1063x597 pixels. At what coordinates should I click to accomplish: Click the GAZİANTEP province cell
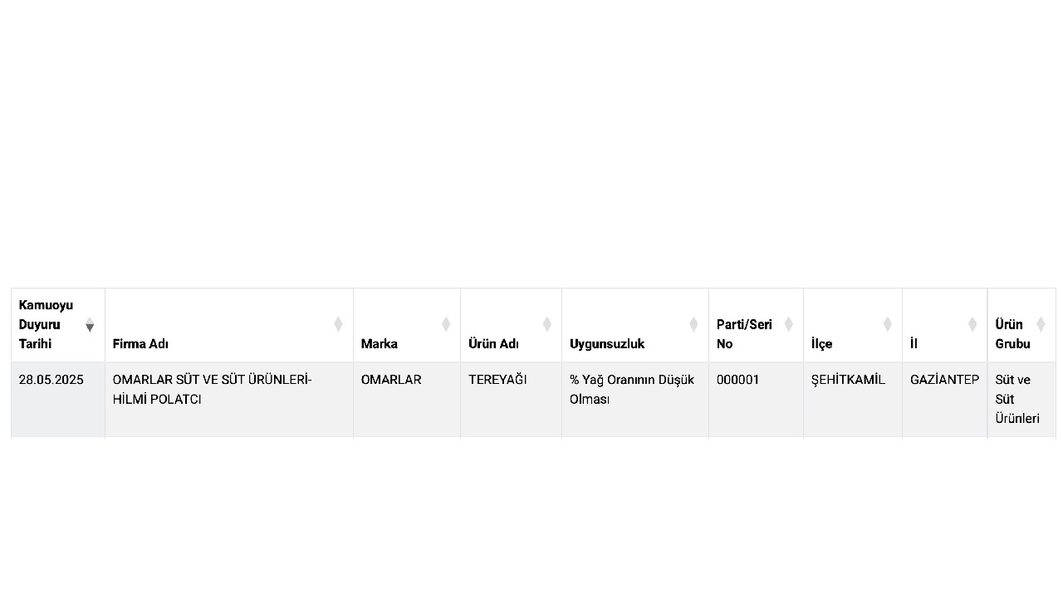945,400
